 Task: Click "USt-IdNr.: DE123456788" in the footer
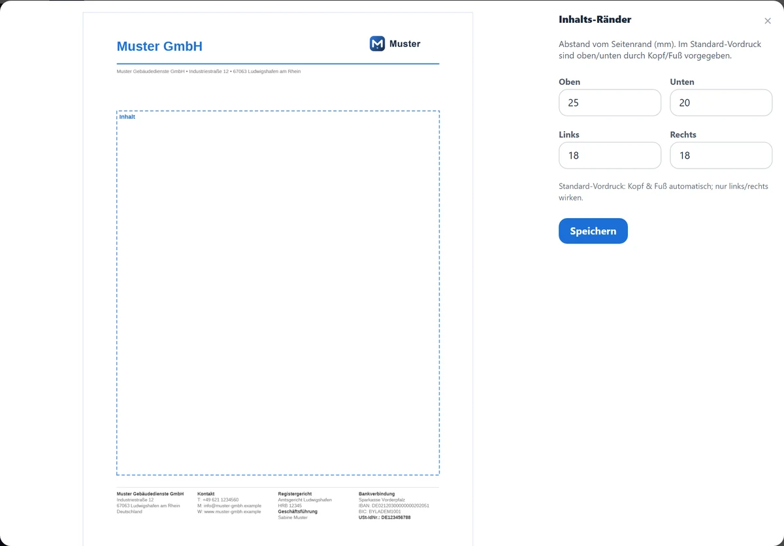click(385, 517)
